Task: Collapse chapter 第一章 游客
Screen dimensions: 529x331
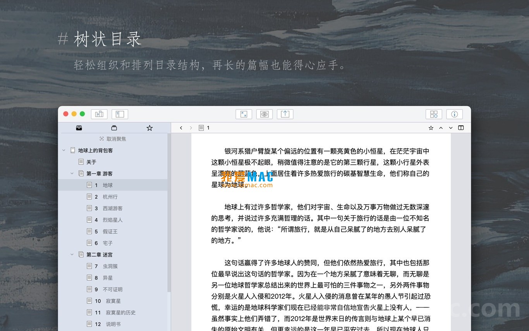Action: point(72,173)
